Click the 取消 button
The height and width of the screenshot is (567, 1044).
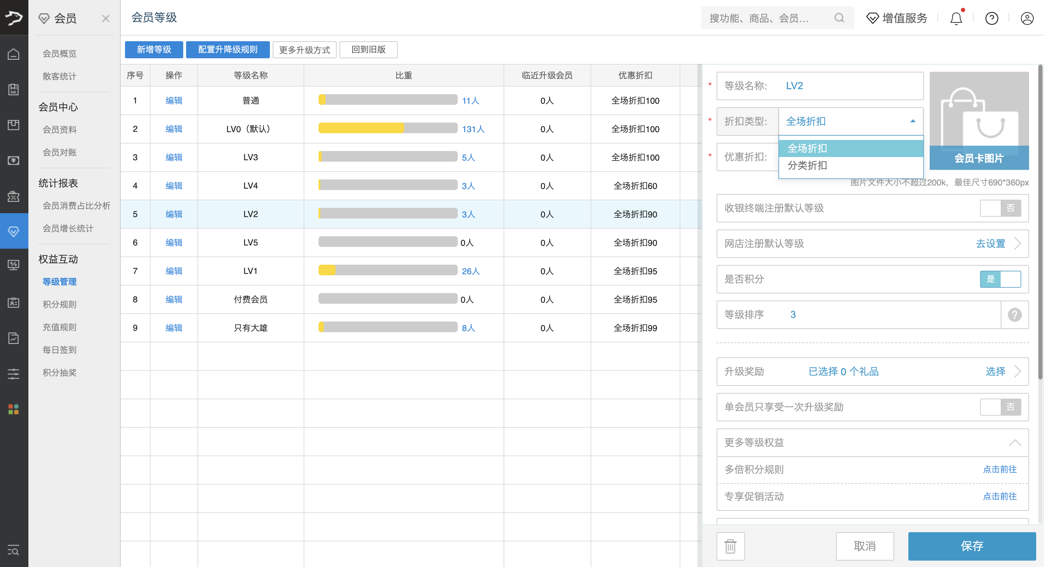coord(865,546)
